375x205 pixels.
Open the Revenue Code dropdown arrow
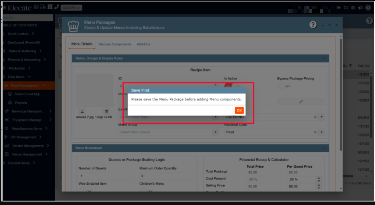click(321, 132)
